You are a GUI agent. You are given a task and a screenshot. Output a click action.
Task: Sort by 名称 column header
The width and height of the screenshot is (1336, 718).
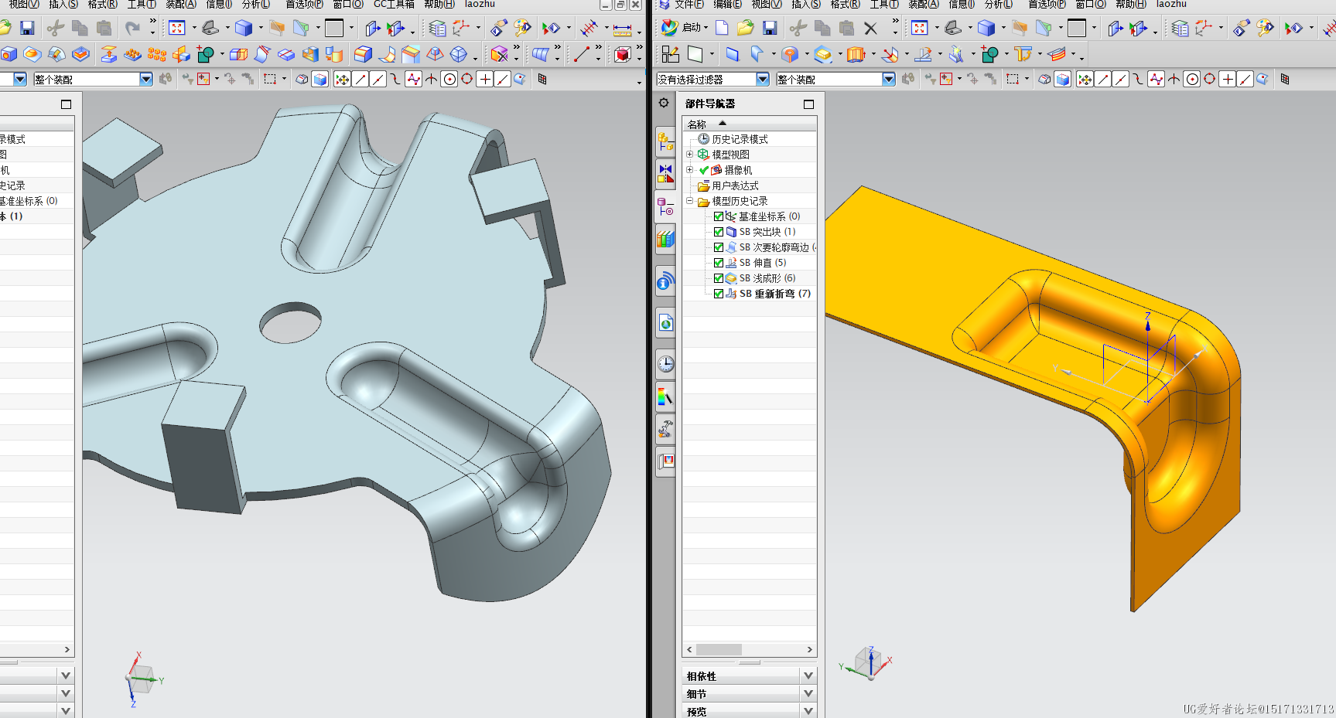749,124
